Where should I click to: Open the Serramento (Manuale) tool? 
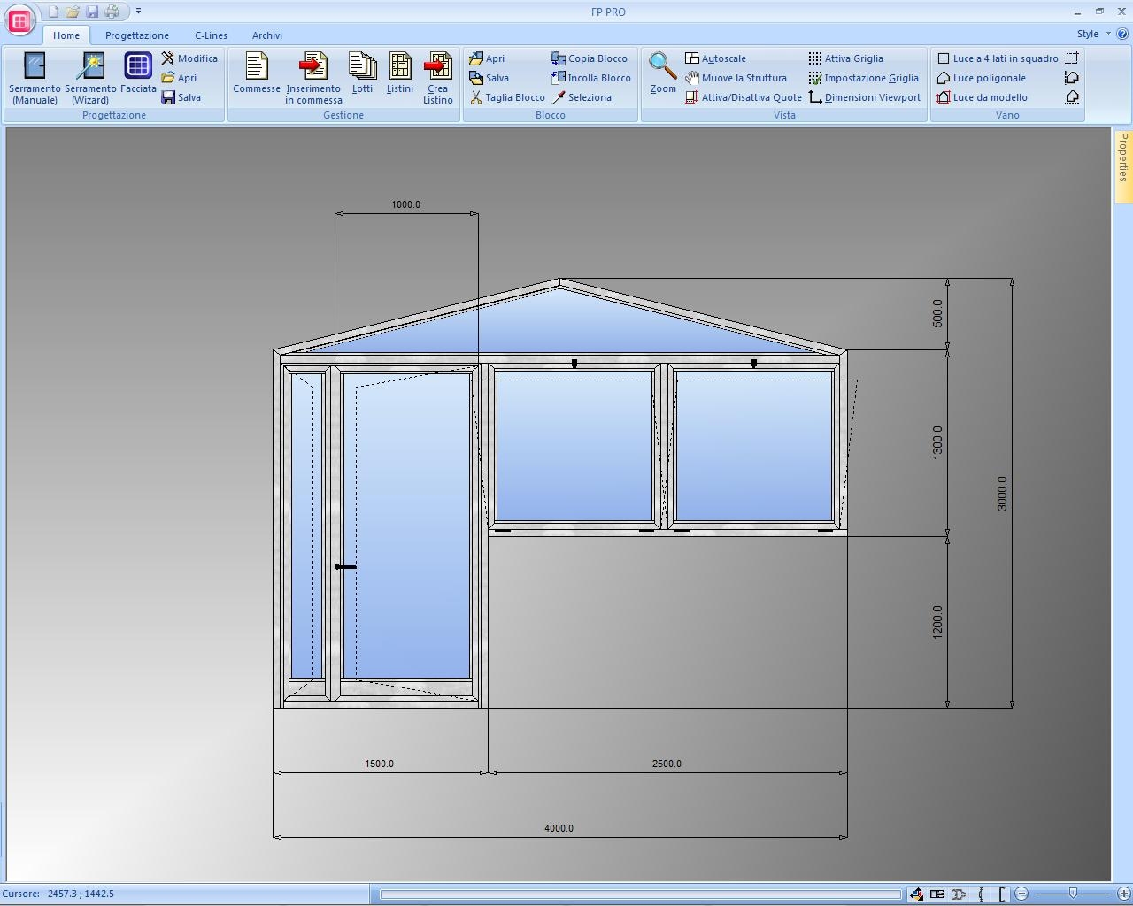tap(35, 78)
